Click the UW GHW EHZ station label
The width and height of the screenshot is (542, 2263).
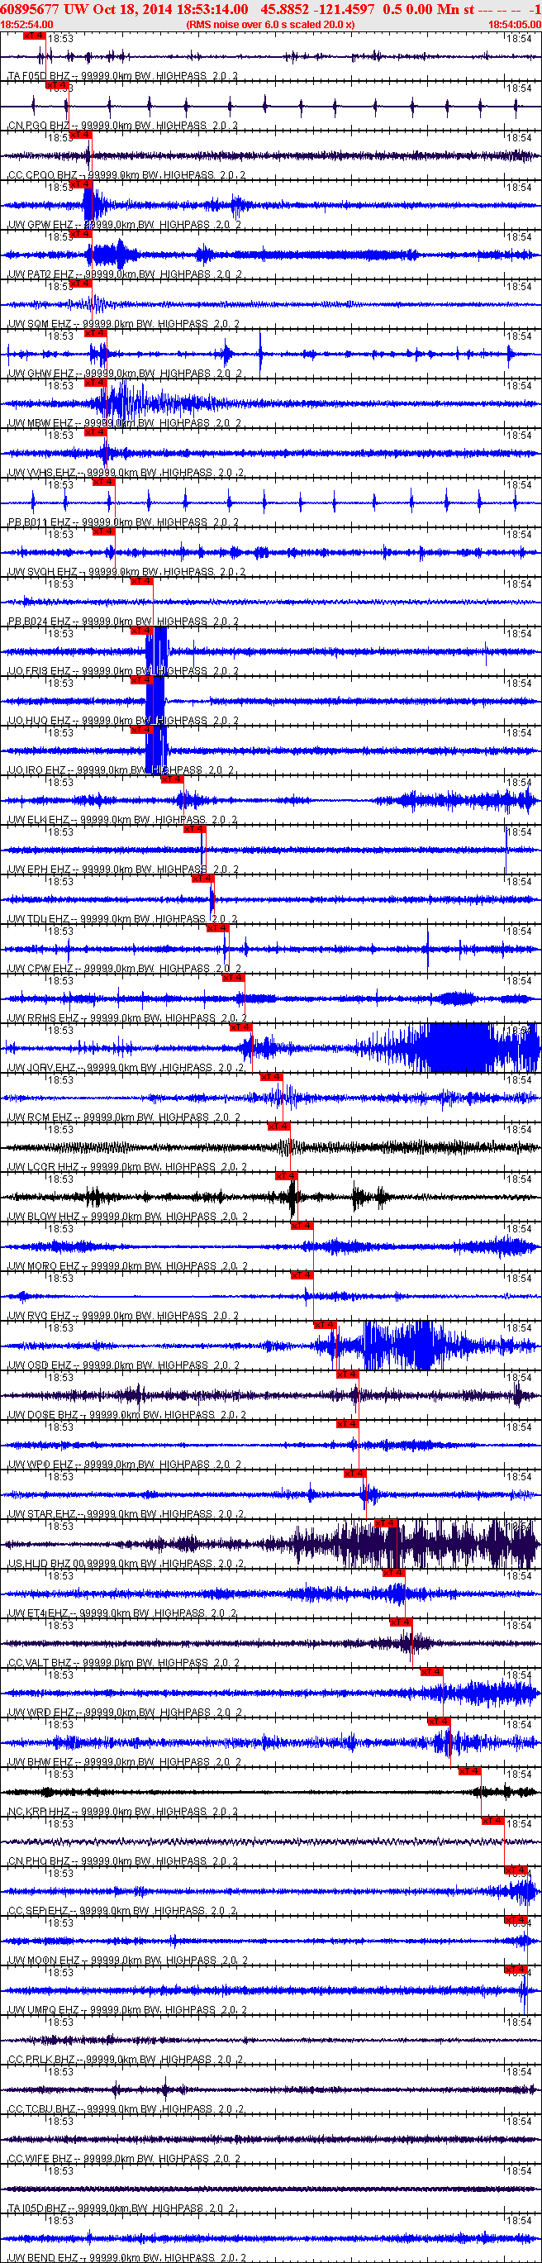pos(41,374)
